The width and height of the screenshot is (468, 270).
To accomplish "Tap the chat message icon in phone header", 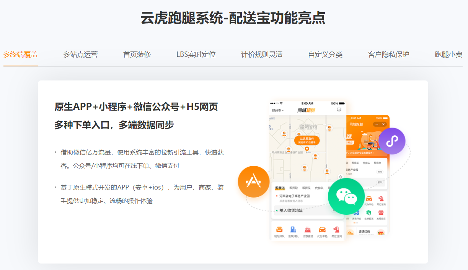I will click(x=339, y=110).
